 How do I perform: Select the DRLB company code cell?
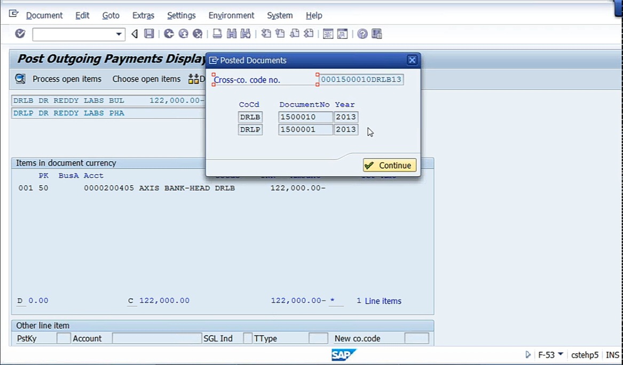(250, 117)
